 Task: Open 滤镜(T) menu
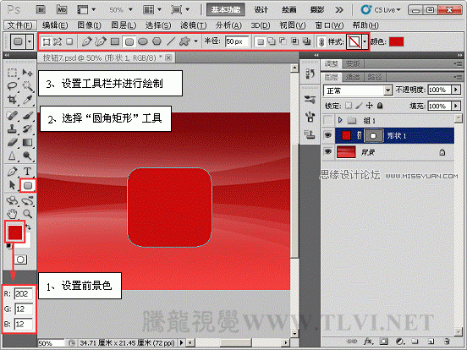[x=193, y=25]
